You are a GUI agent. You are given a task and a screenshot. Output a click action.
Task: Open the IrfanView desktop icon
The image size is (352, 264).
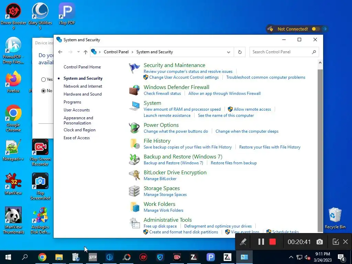pyautogui.click(x=13, y=184)
